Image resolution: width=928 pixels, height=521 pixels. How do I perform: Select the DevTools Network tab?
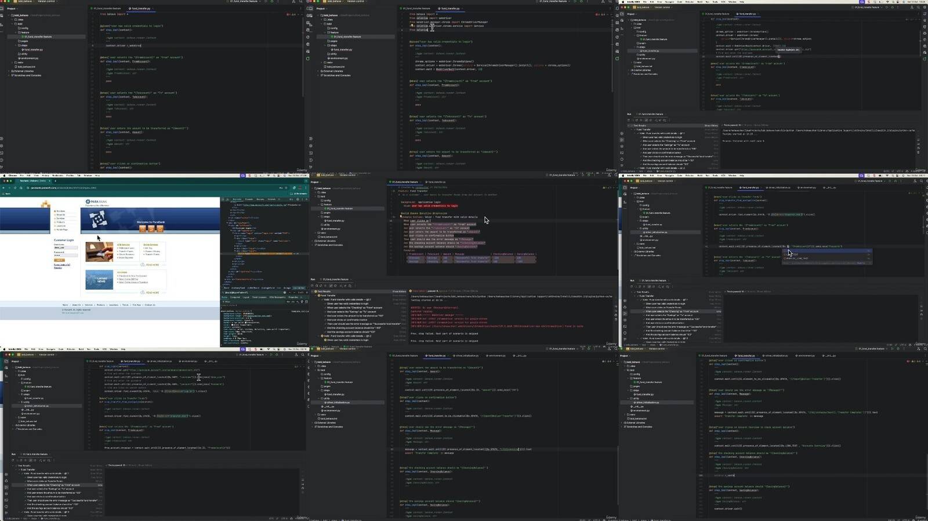tap(271, 199)
